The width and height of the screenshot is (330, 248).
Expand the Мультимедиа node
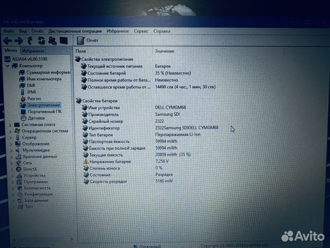(11, 151)
